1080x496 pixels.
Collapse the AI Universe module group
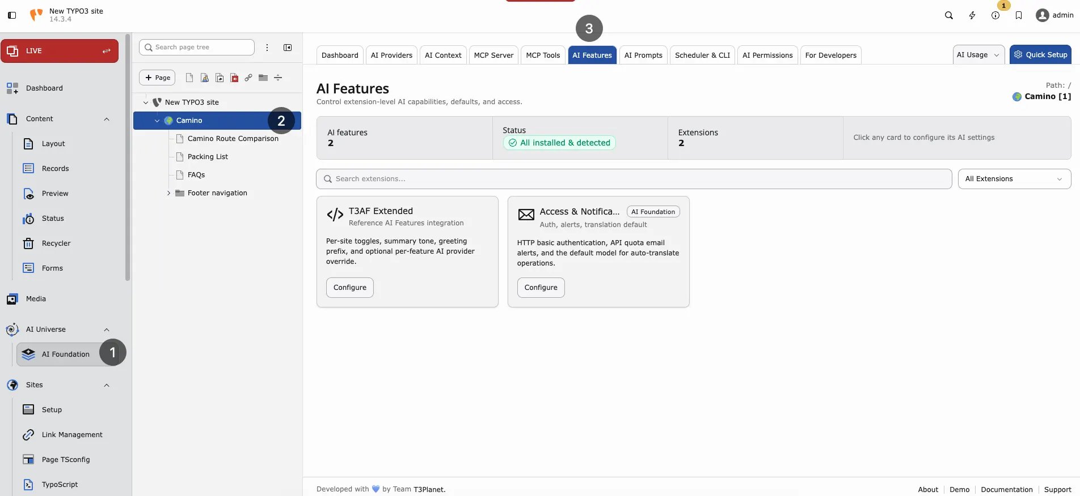coord(107,330)
